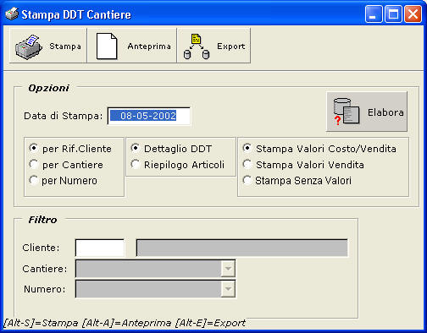Image resolution: width=427 pixels, height=333 pixels.
Task: Click the Cliente code input box
Action: click(x=100, y=248)
